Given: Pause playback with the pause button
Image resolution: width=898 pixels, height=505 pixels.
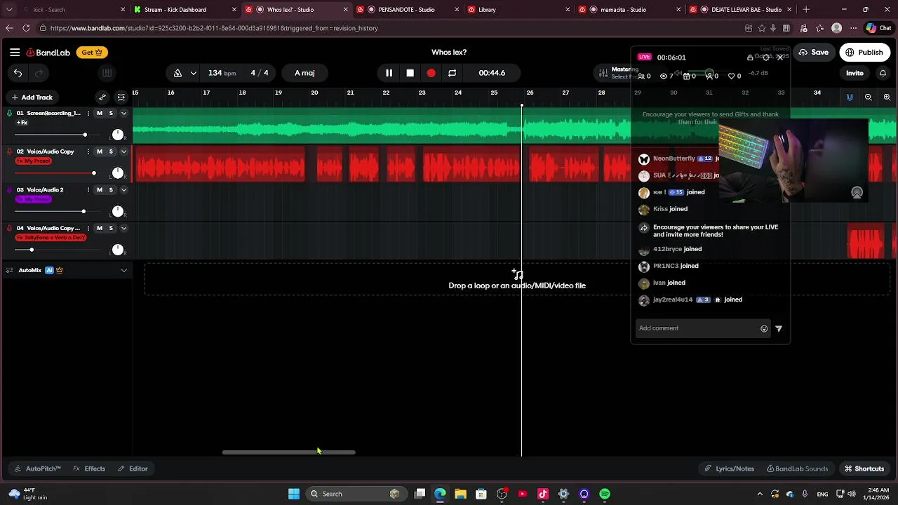Looking at the screenshot, I should tap(389, 73).
